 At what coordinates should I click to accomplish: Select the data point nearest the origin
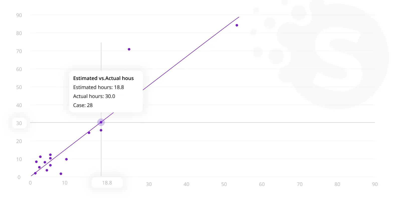pos(35,173)
